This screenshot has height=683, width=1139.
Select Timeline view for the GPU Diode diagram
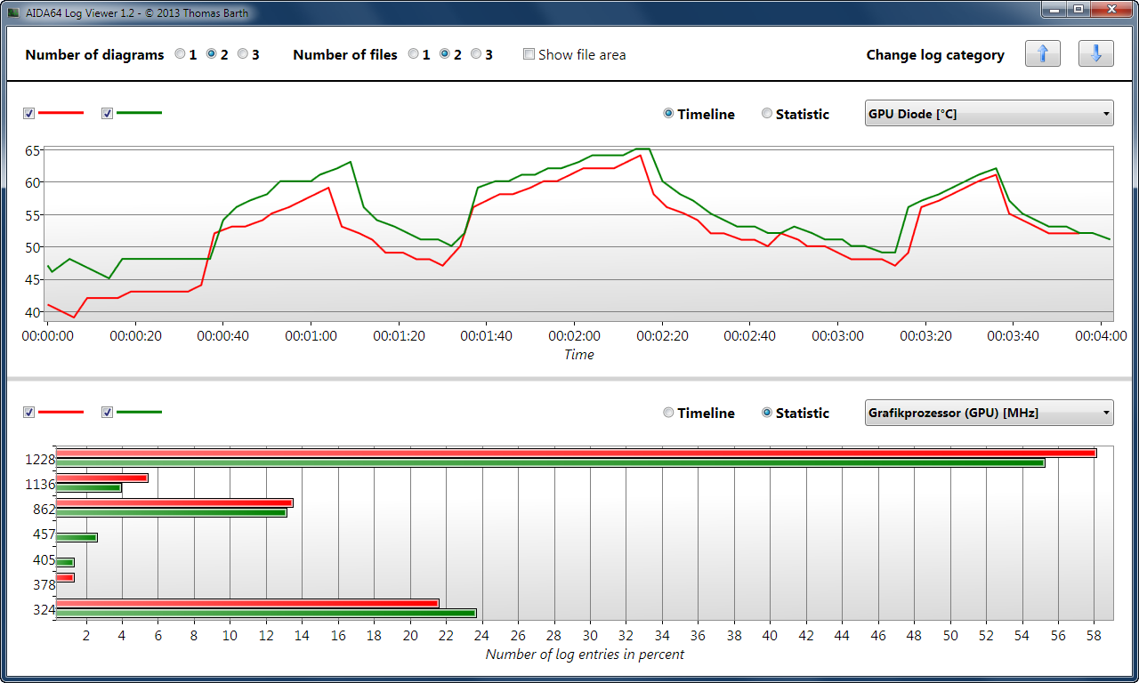668,114
